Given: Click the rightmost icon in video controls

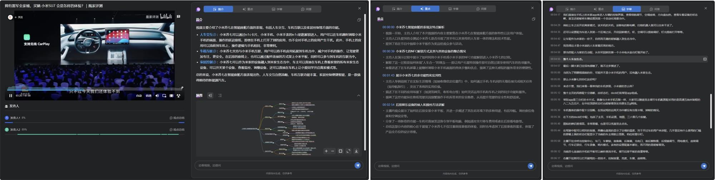Looking at the screenshot, I should click(178, 95).
